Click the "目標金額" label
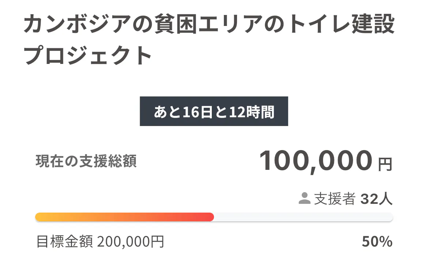Viewport: 428px width, 263px height. click(65, 241)
